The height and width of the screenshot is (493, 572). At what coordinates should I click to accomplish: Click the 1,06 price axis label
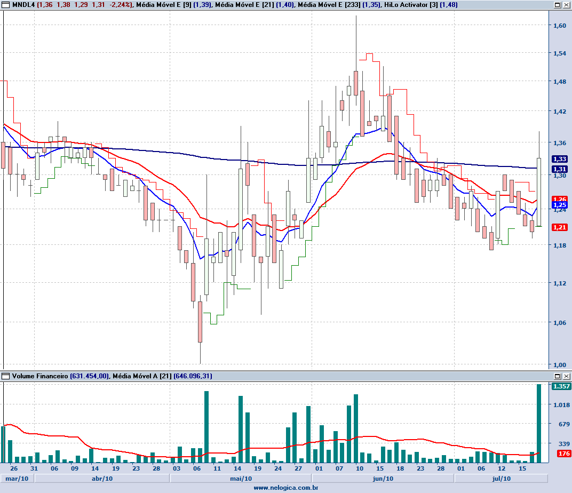click(x=560, y=323)
